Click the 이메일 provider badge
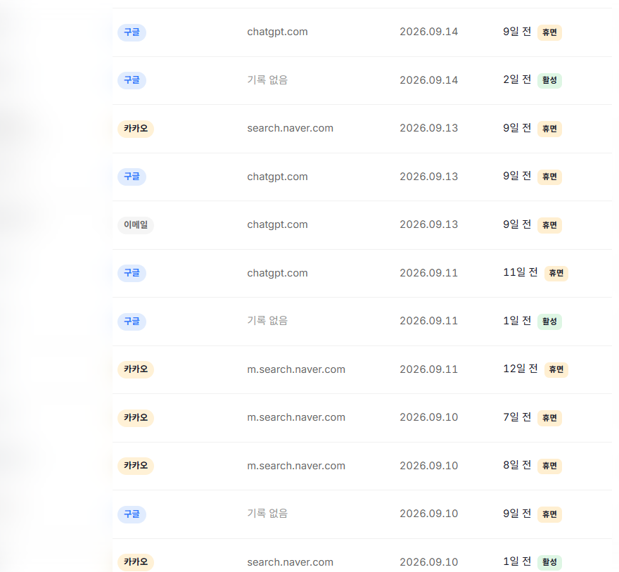Image resolution: width=619 pixels, height=572 pixels. coord(135,225)
